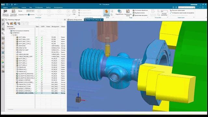Click the next-step playback button
Viewport: 208px width, 117px height.
coord(68,12)
